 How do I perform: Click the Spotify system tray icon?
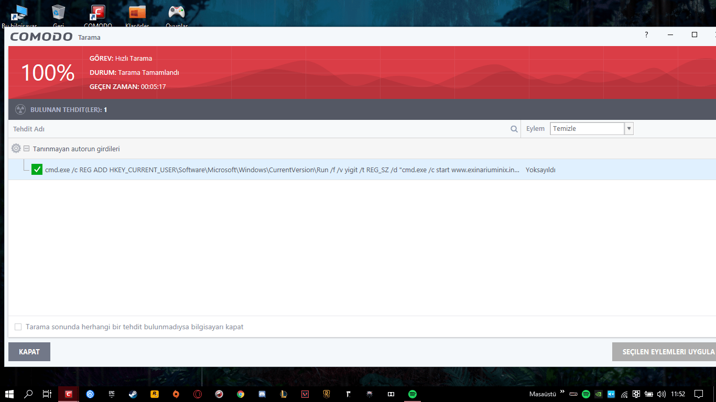[x=586, y=394]
